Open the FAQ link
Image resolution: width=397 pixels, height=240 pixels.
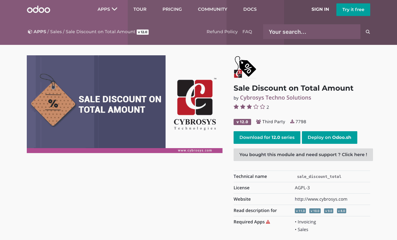coord(247,32)
